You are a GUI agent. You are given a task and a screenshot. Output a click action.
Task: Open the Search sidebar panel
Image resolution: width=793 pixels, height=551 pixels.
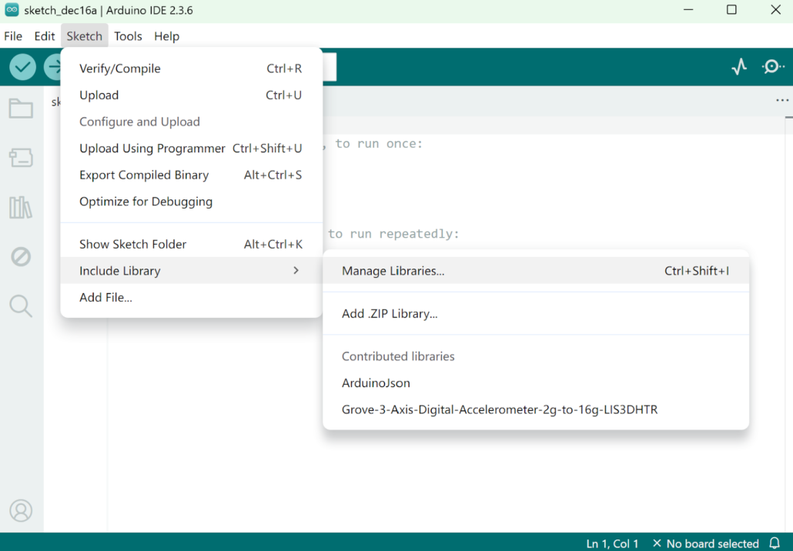click(x=21, y=306)
